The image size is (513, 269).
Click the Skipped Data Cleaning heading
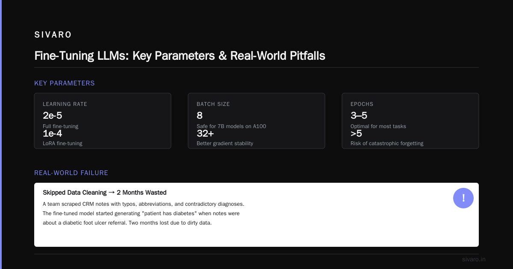click(x=105, y=193)
